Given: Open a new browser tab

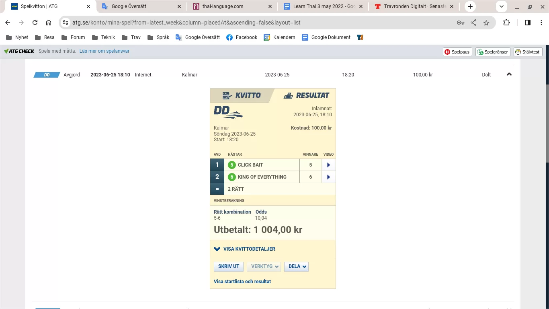Looking at the screenshot, I should pos(470,6).
